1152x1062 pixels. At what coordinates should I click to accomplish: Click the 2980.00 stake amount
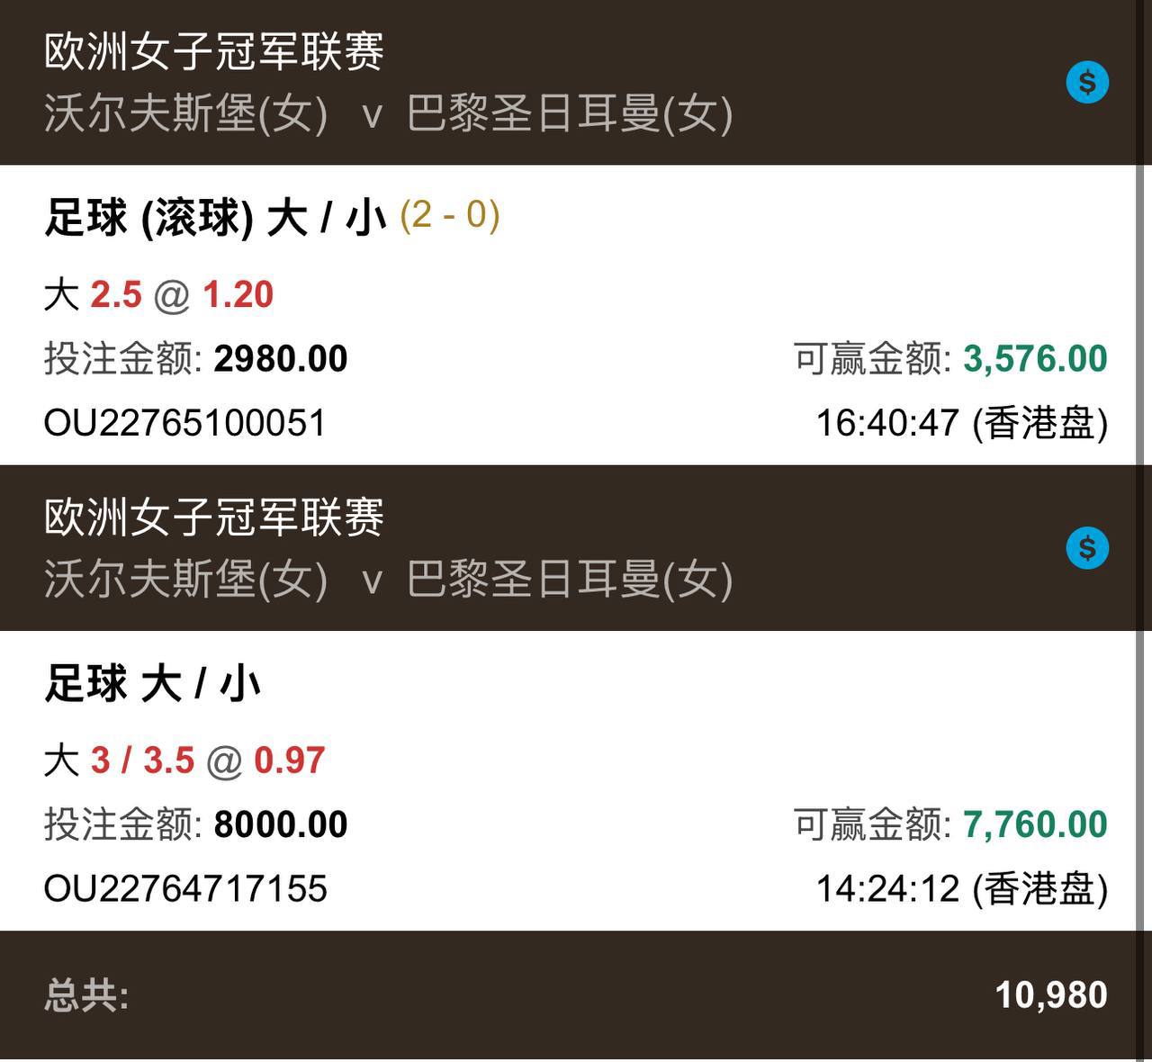click(280, 359)
